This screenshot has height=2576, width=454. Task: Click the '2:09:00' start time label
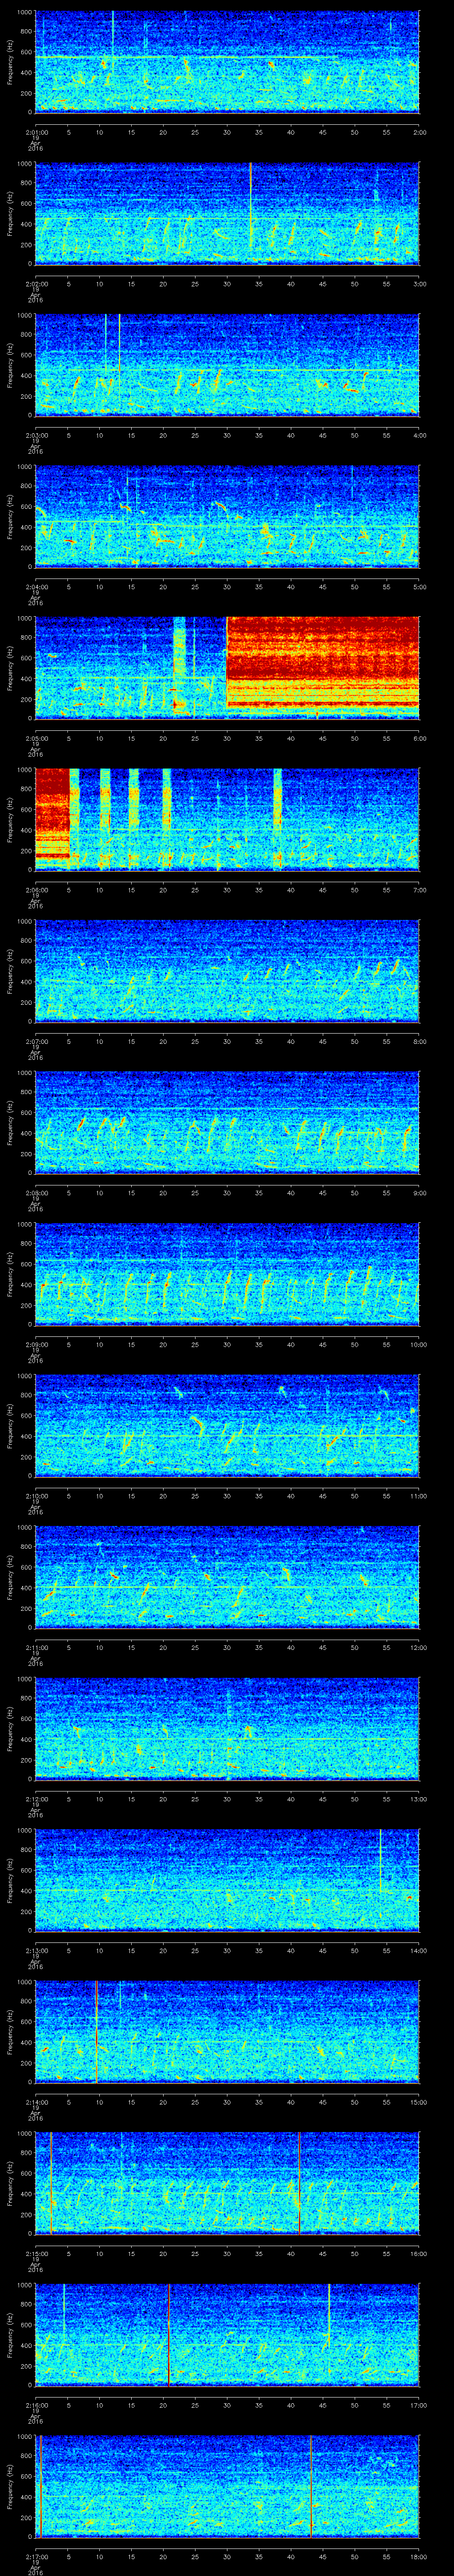tap(36, 1343)
